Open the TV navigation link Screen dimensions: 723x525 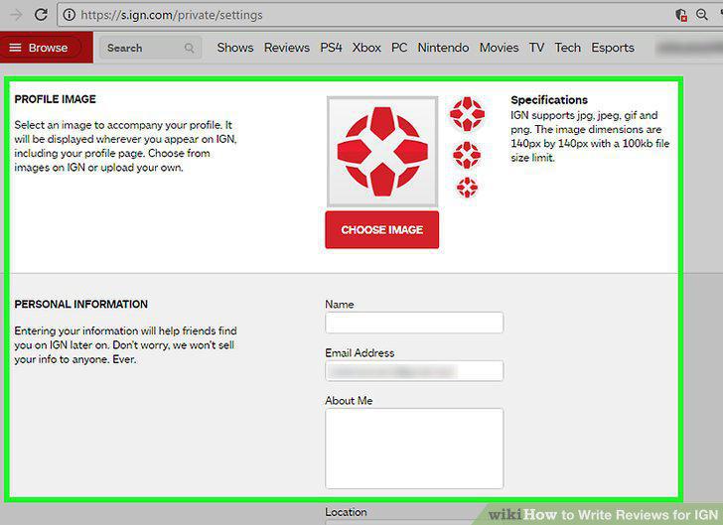[536, 48]
